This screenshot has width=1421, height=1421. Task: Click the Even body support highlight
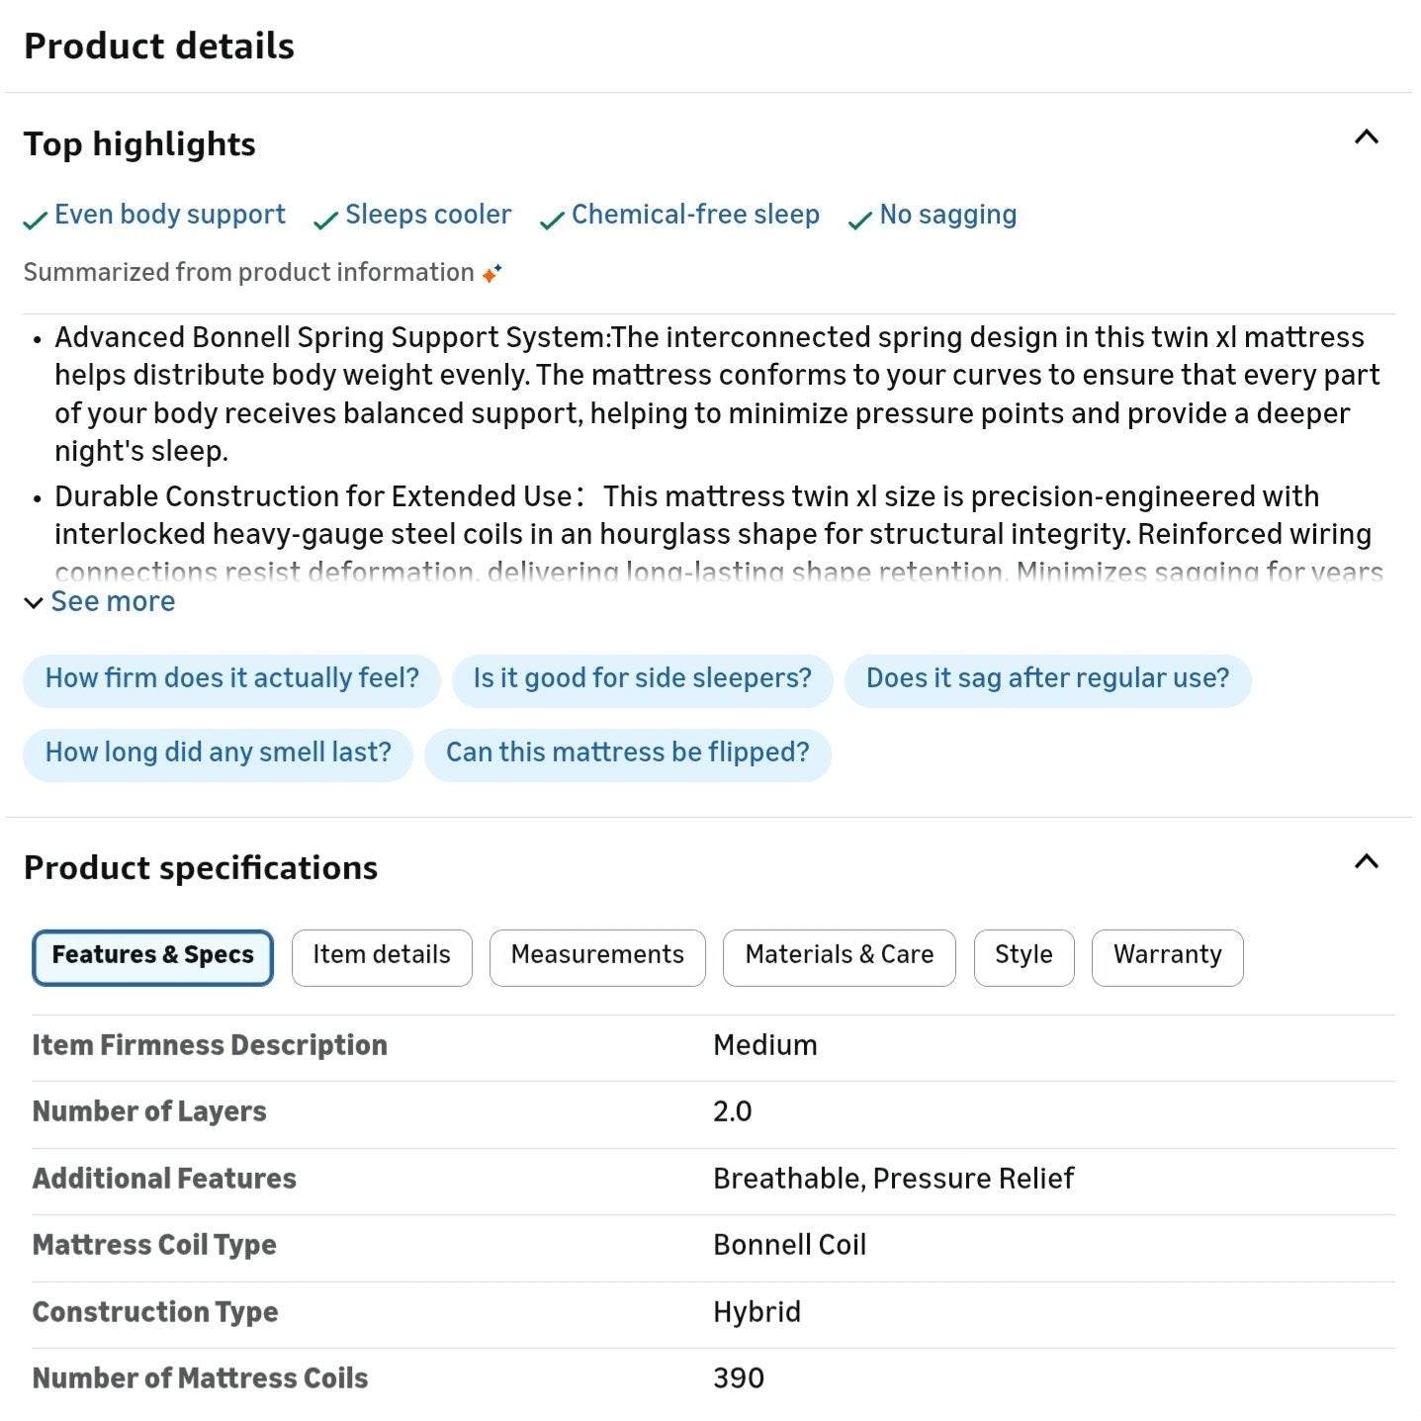tap(169, 215)
